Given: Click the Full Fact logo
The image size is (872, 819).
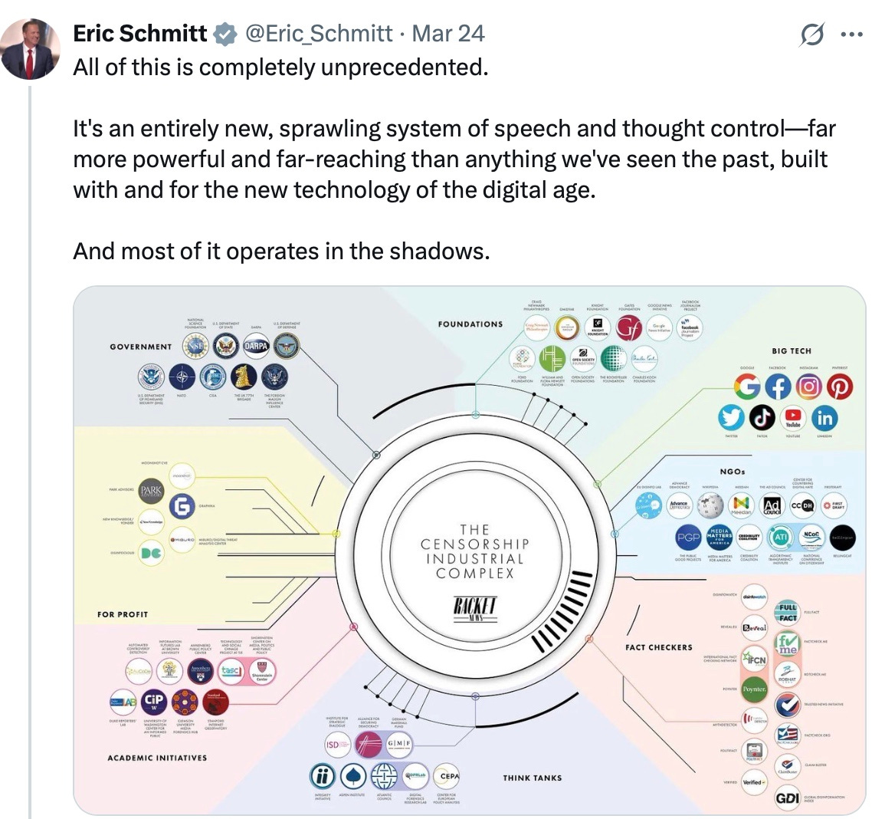Looking at the screenshot, I should (x=788, y=613).
